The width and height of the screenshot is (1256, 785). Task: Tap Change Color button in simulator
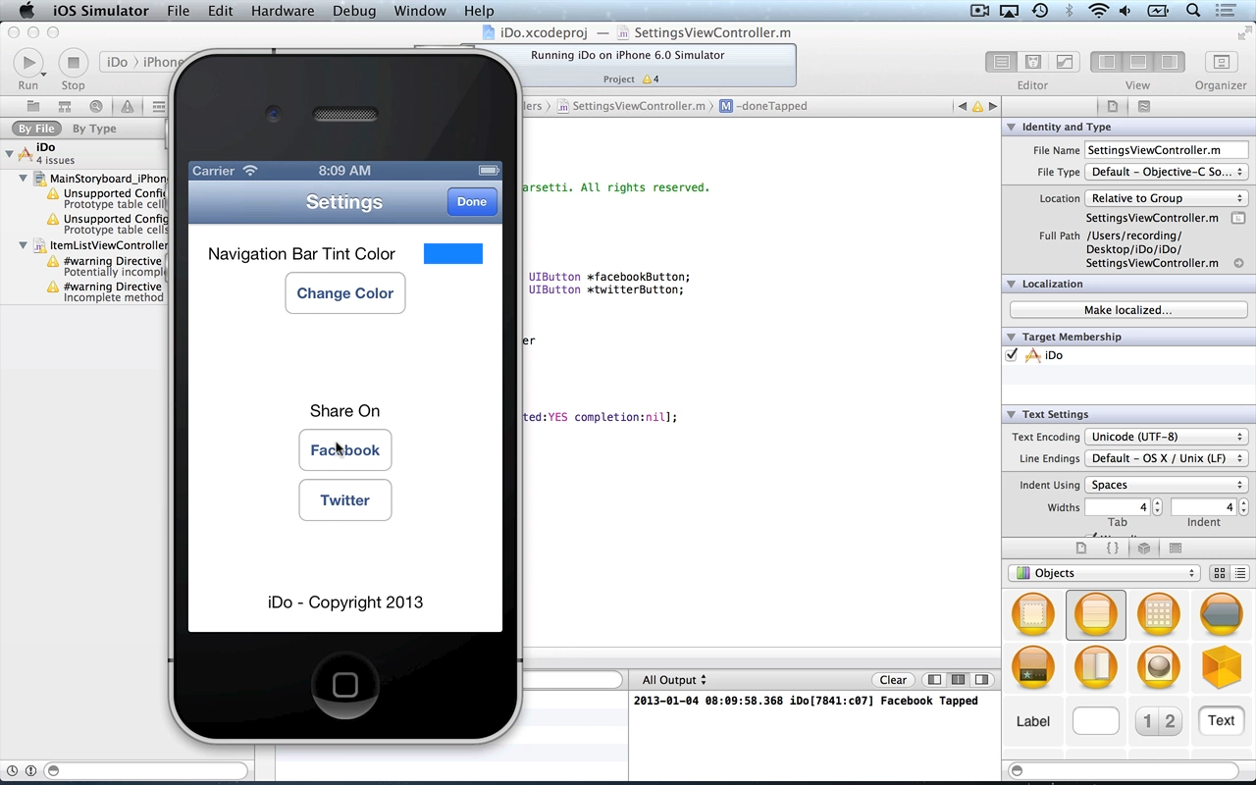click(345, 293)
